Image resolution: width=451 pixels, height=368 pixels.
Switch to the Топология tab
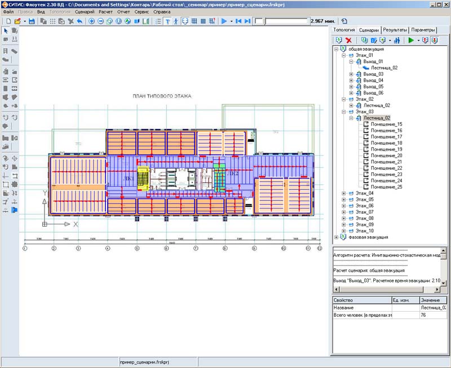pos(344,30)
